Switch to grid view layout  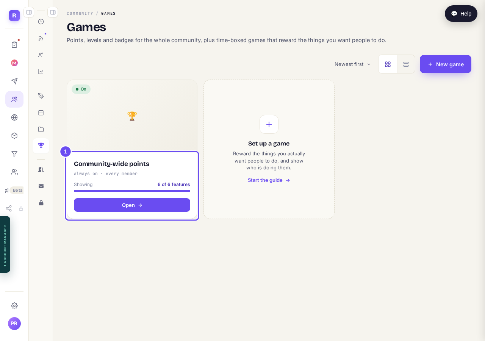point(388,64)
